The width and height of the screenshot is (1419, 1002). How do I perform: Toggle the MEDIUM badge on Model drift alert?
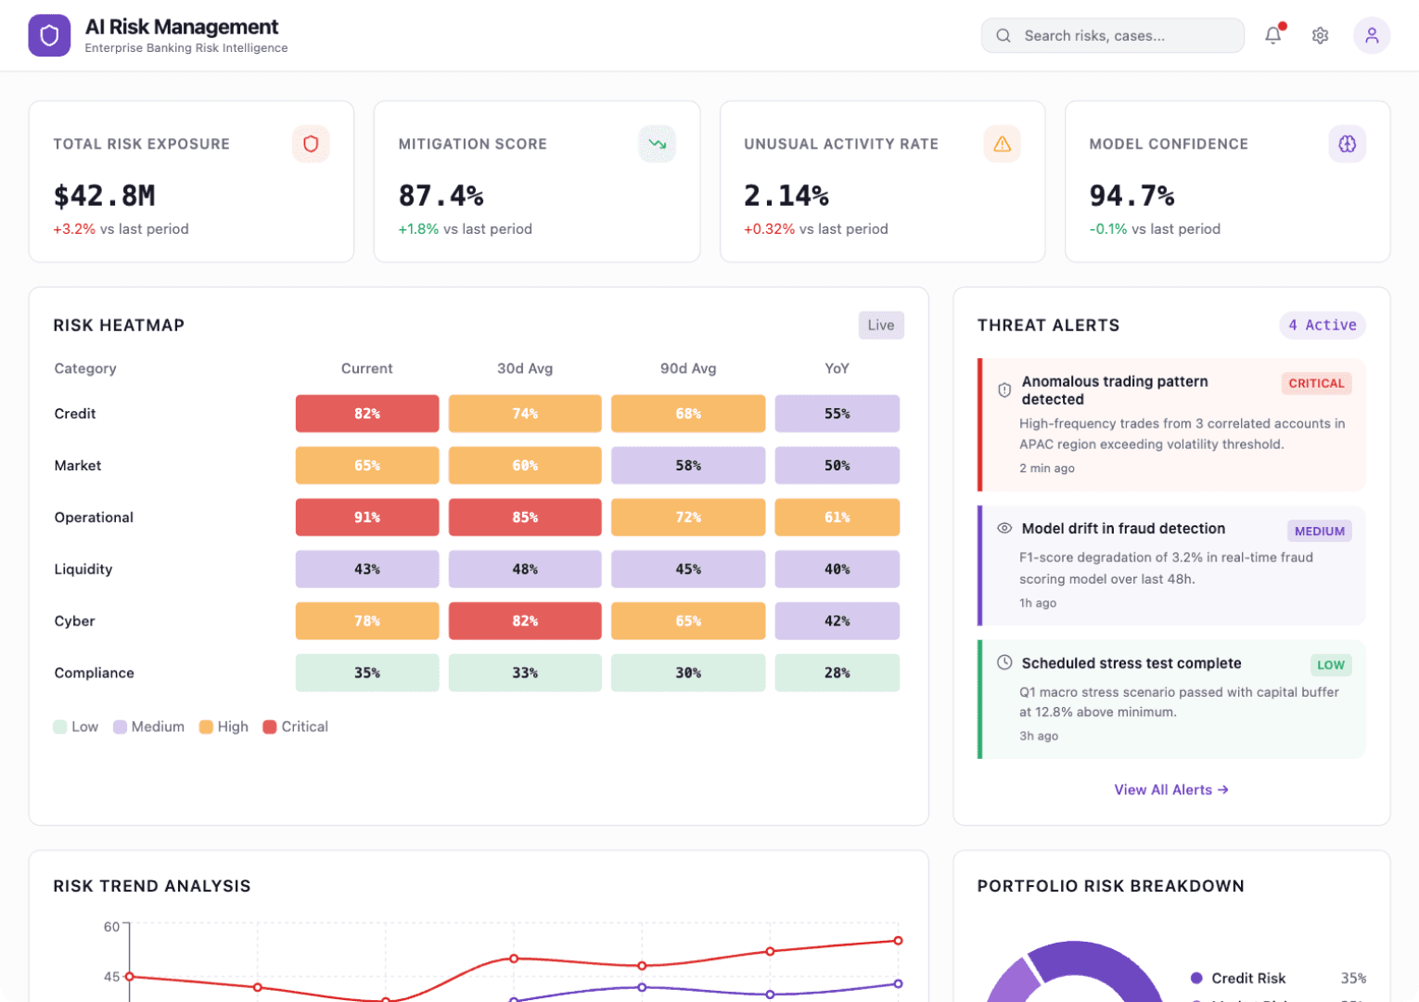[1319, 531]
